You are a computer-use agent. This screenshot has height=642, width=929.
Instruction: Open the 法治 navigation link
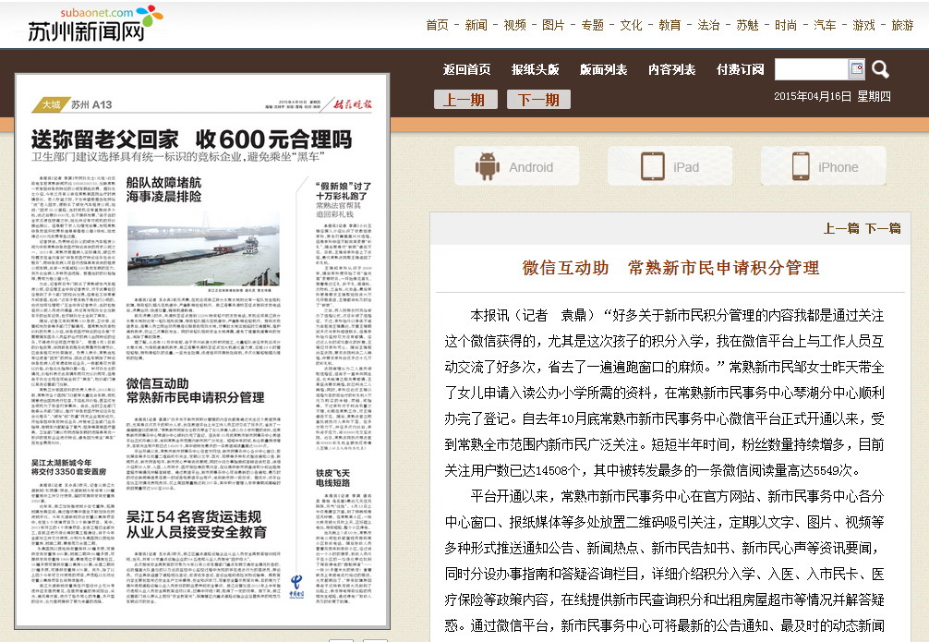(x=708, y=25)
